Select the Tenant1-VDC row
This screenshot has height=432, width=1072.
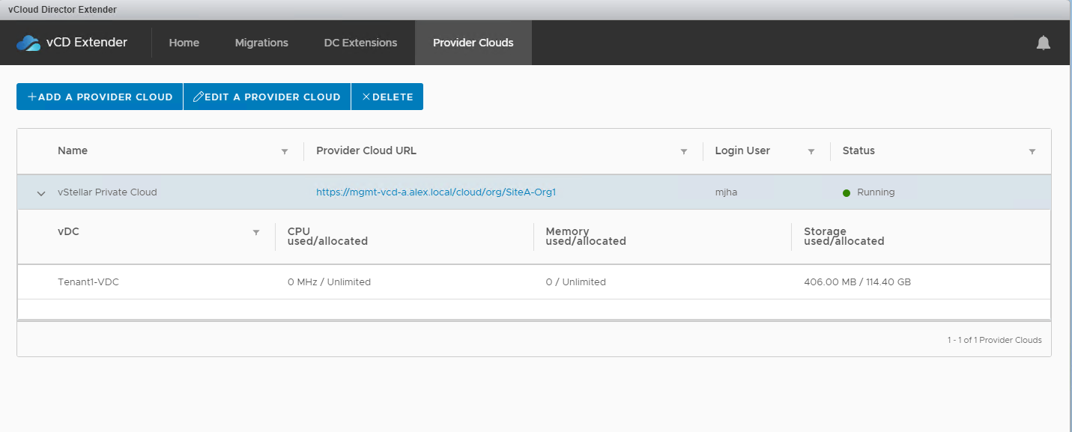[x=88, y=282]
